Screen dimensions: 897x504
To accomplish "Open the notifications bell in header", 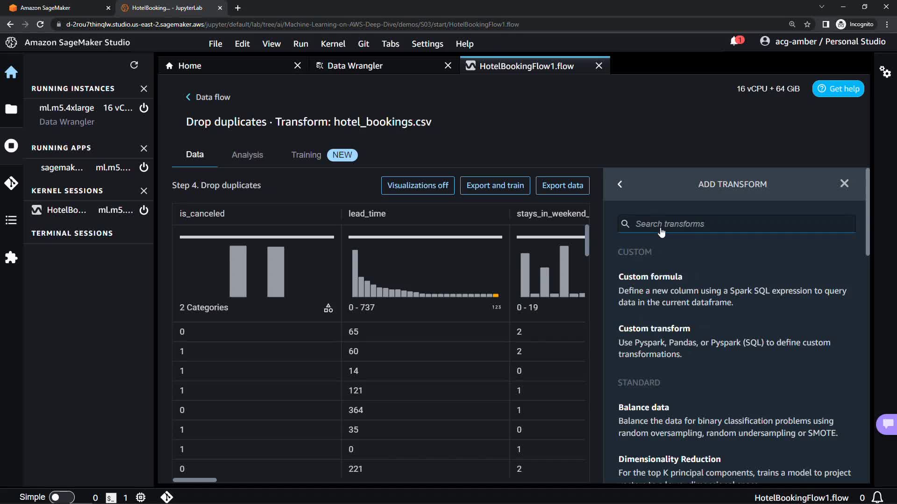I will [x=734, y=42].
